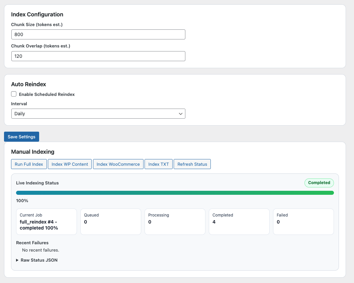Enable the Scheduled Reindex checkbox
The width and height of the screenshot is (354, 283).
pos(14,94)
